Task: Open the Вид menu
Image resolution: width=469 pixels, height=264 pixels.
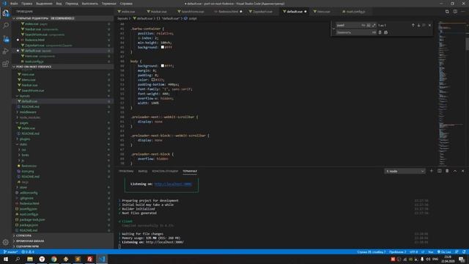Action: pos(59,4)
